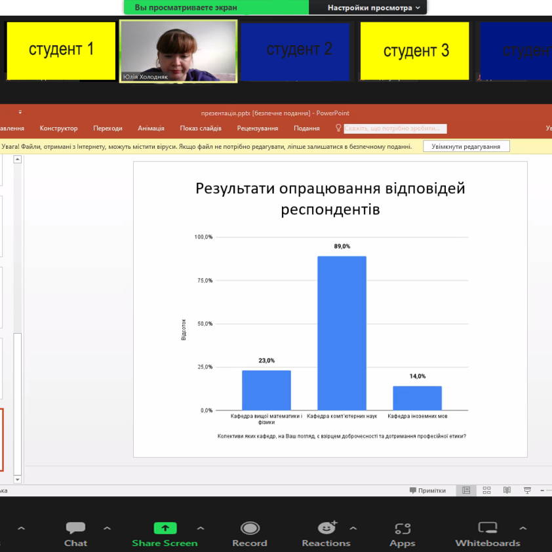
Task: Start recording with Record button
Action: (x=250, y=534)
